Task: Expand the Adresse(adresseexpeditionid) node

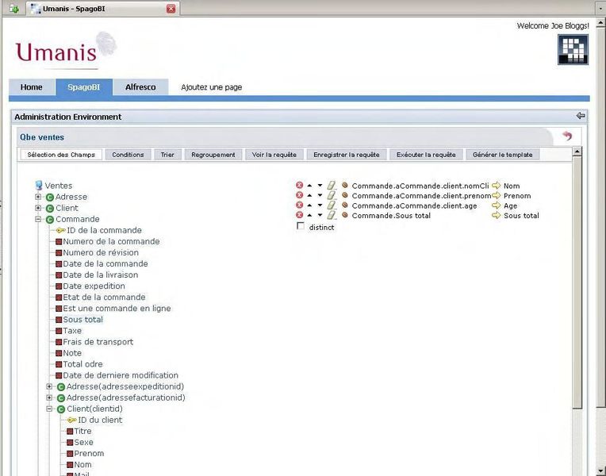Action: (49, 386)
